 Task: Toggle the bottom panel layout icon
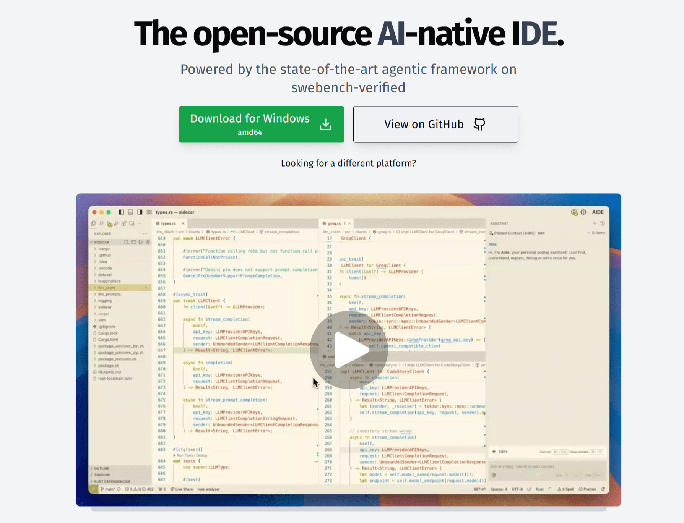click(130, 212)
